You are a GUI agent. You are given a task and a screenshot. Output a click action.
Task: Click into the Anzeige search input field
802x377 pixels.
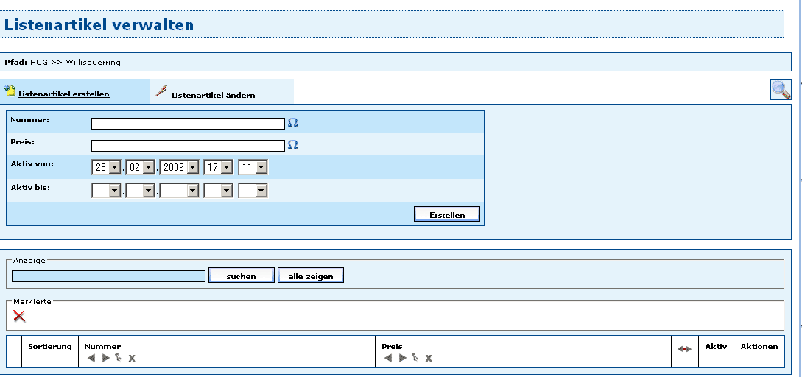pyautogui.click(x=108, y=276)
